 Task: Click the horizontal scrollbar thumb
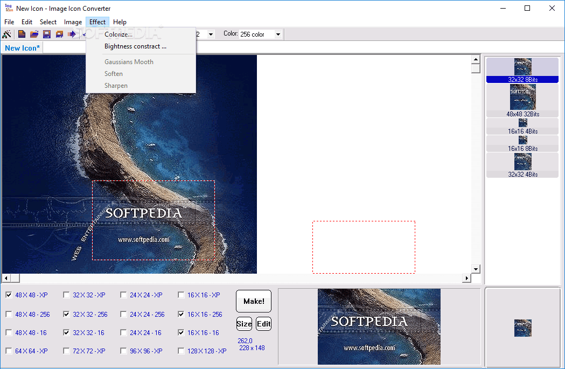coord(15,278)
